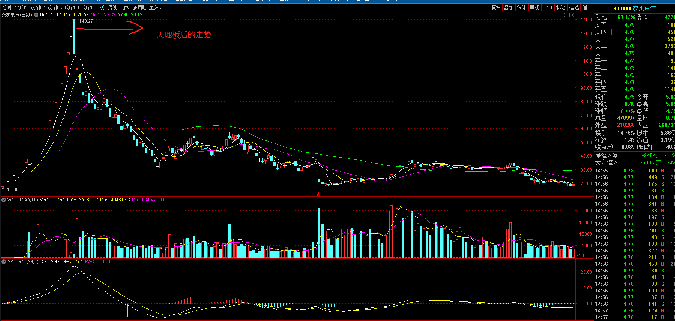
Task: Expand the 更多 period options chevron
Action: click(161, 7)
